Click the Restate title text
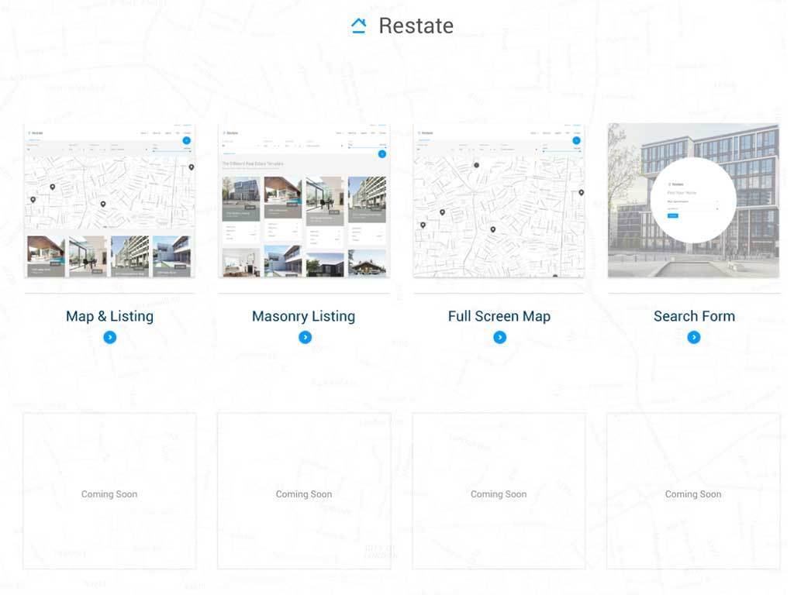The height and width of the screenshot is (595, 794). point(416,26)
